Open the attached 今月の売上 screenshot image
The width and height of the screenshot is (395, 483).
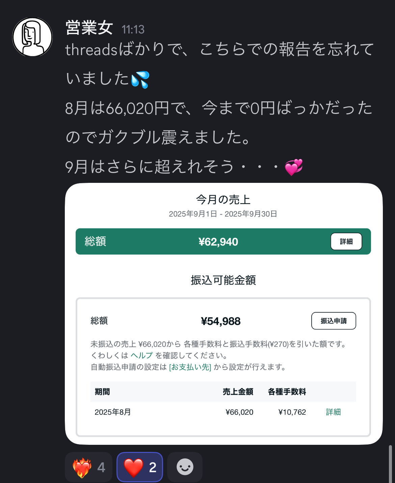223,314
